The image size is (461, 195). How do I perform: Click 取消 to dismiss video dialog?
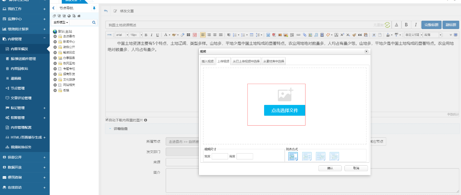[x=356, y=168]
